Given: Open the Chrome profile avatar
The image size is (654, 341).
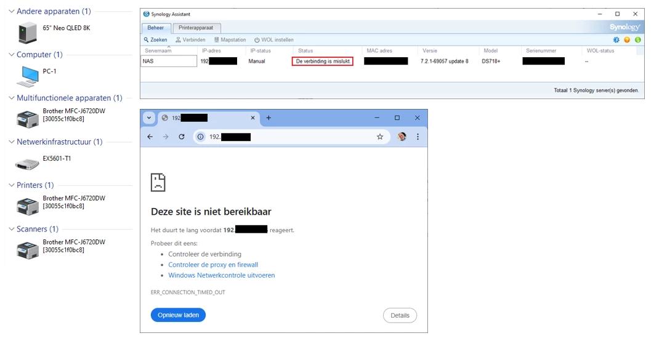Looking at the screenshot, I should (x=402, y=137).
